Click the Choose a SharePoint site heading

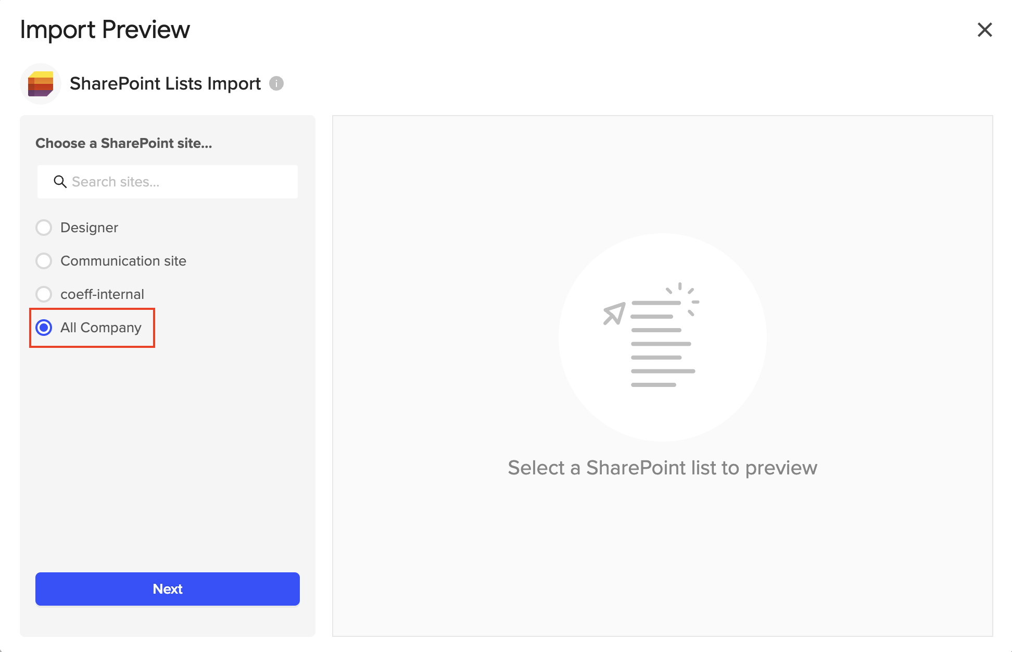124,143
